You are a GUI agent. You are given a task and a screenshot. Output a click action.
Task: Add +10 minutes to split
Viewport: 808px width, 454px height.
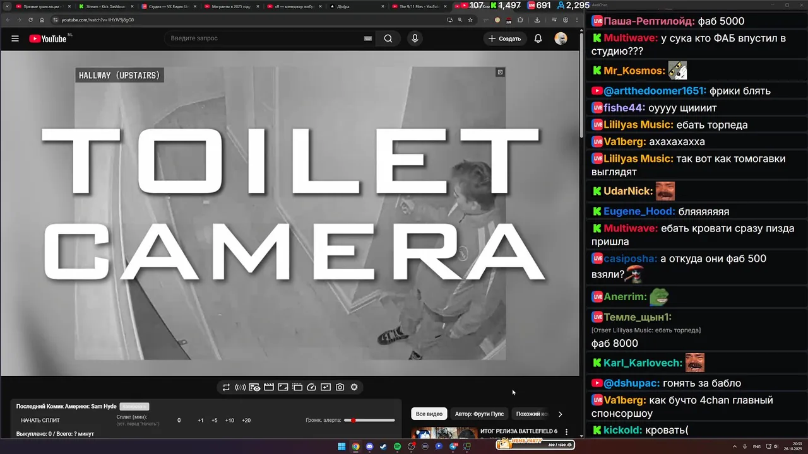click(230, 421)
